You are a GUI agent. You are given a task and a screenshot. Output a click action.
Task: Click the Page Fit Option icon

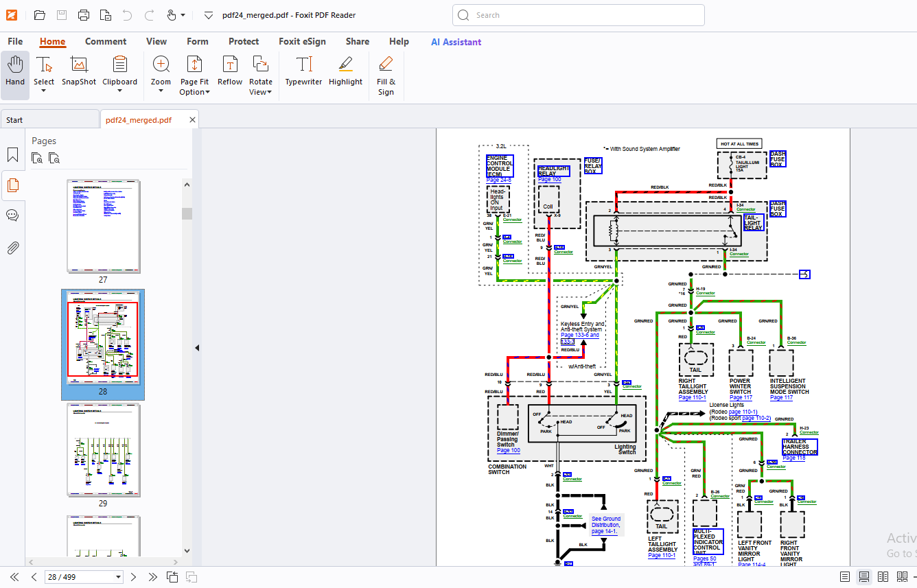tap(194, 65)
